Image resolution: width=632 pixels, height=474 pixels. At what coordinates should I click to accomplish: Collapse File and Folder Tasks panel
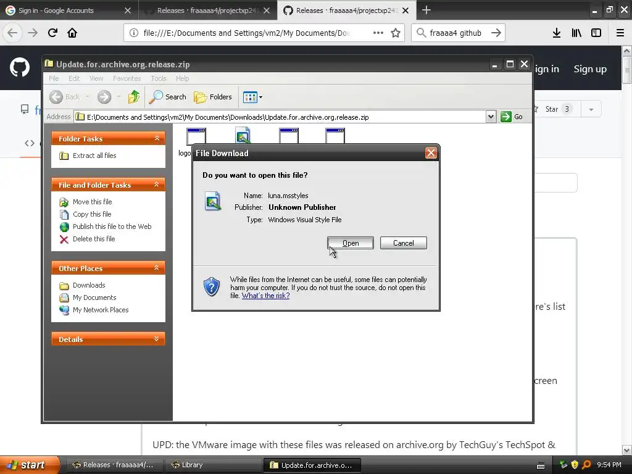[157, 185]
